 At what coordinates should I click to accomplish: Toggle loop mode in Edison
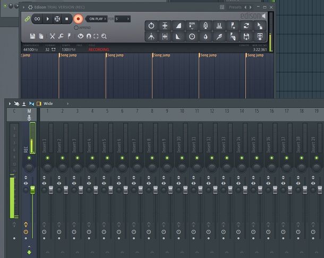(x=37, y=19)
